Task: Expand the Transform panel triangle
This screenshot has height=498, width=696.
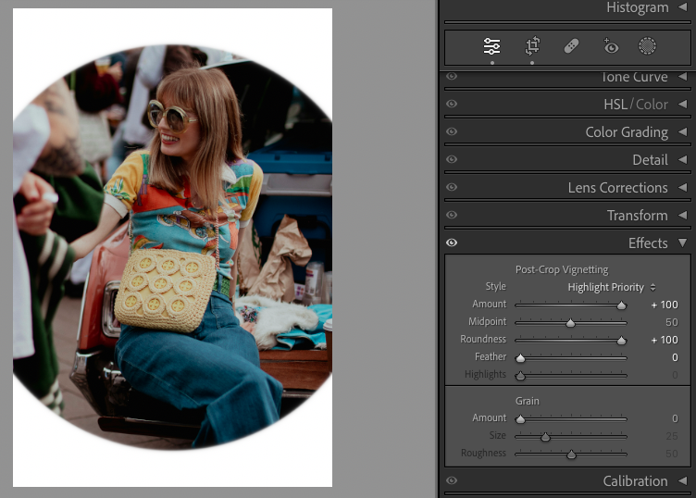Action: pos(683,216)
